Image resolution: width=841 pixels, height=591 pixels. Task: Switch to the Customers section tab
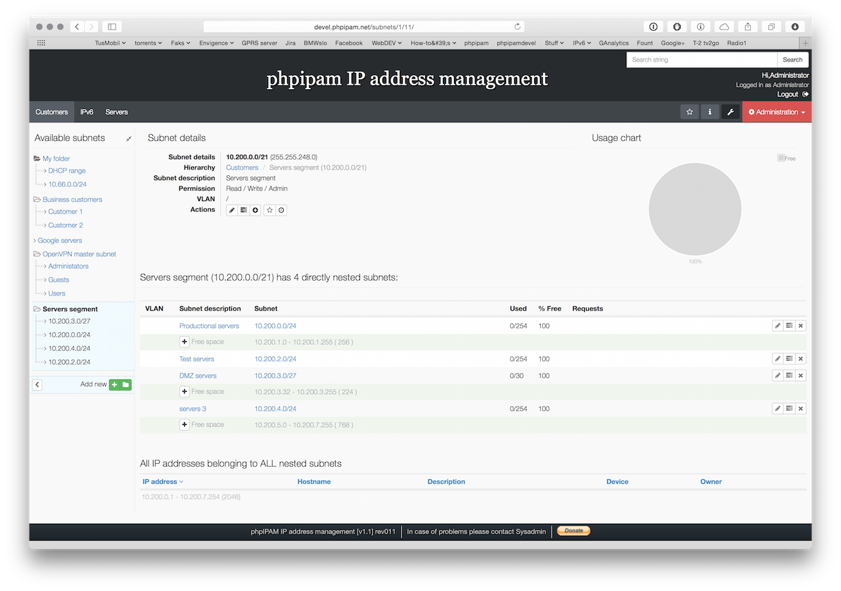(x=52, y=112)
